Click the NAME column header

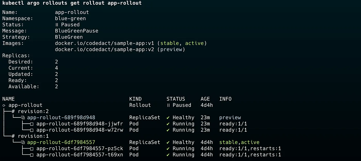tap(9, 99)
